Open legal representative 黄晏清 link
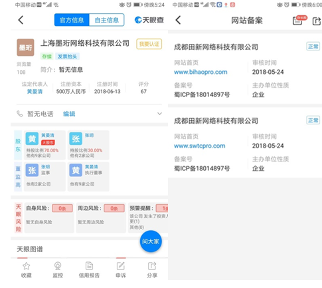322x288 pixels. 35,91
